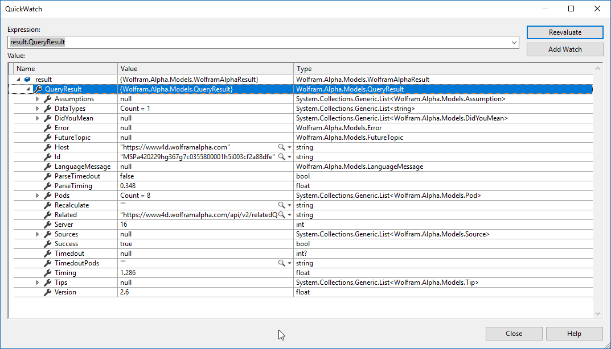The height and width of the screenshot is (349, 611).
Task: Click the wrench icon beside TimedoutPods
Action: pyautogui.click(x=47, y=263)
